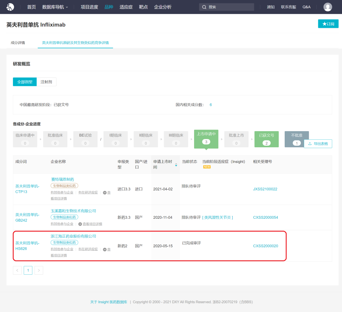This screenshot has height=312, width=342.
Task: Open acceptance number CXSS2000054
Action: click(265, 217)
